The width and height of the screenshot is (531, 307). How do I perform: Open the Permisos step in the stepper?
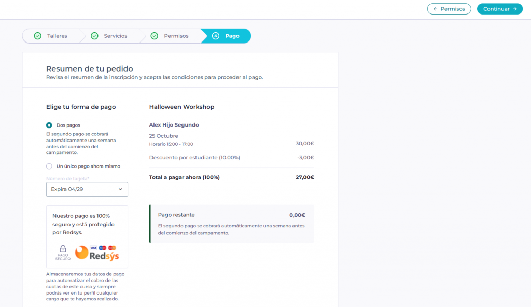(176, 36)
